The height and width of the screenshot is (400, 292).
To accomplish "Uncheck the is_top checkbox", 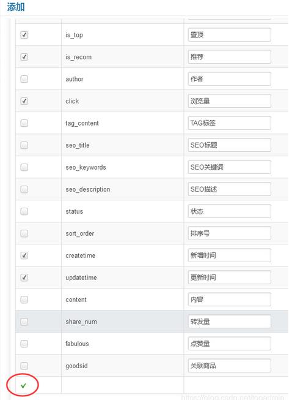I will coord(24,35).
